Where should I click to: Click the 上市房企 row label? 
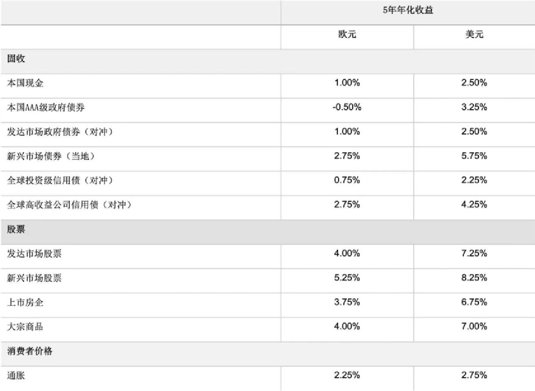coord(25,302)
